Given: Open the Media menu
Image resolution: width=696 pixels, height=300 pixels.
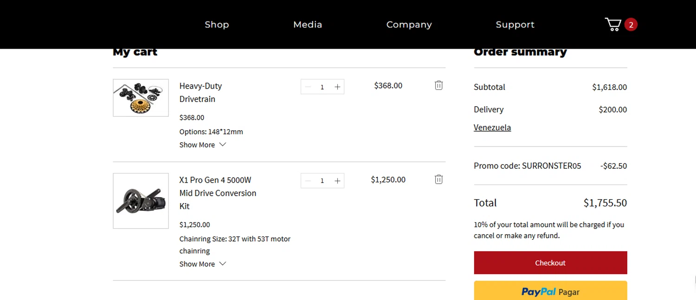Looking at the screenshot, I should [307, 25].
